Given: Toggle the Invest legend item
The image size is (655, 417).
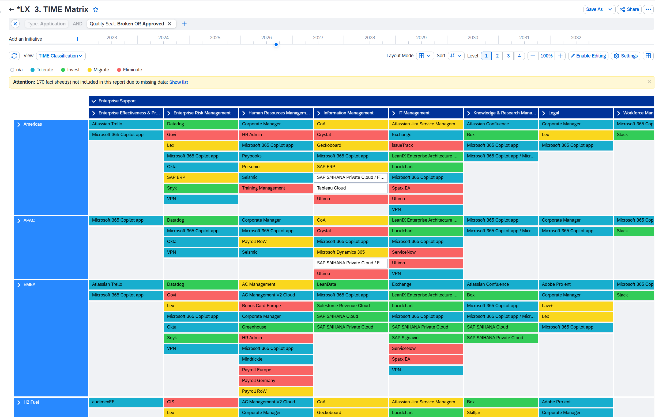Looking at the screenshot, I should (x=70, y=70).
